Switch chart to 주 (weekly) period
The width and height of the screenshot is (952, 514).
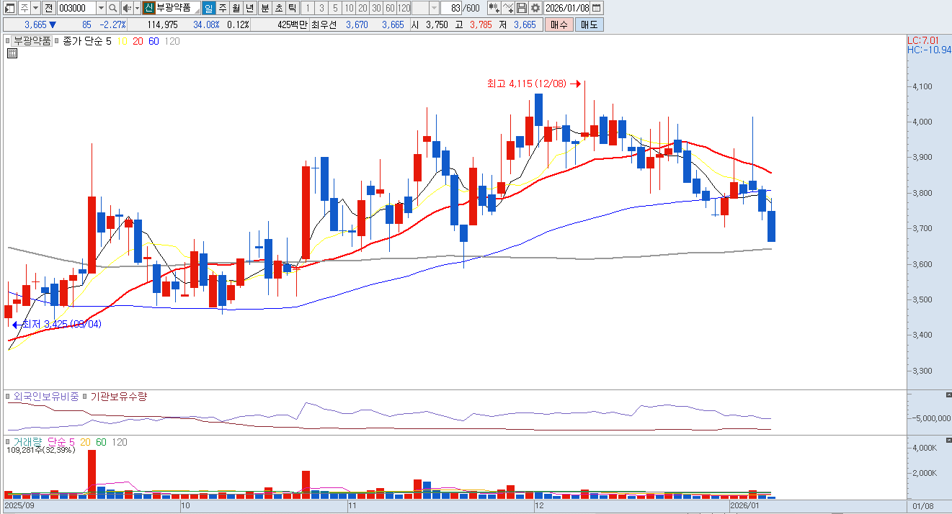pyautogui.click(x=222, y=8)
